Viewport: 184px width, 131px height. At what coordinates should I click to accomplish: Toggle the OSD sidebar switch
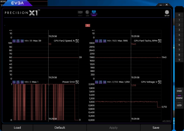pos(179,91)
